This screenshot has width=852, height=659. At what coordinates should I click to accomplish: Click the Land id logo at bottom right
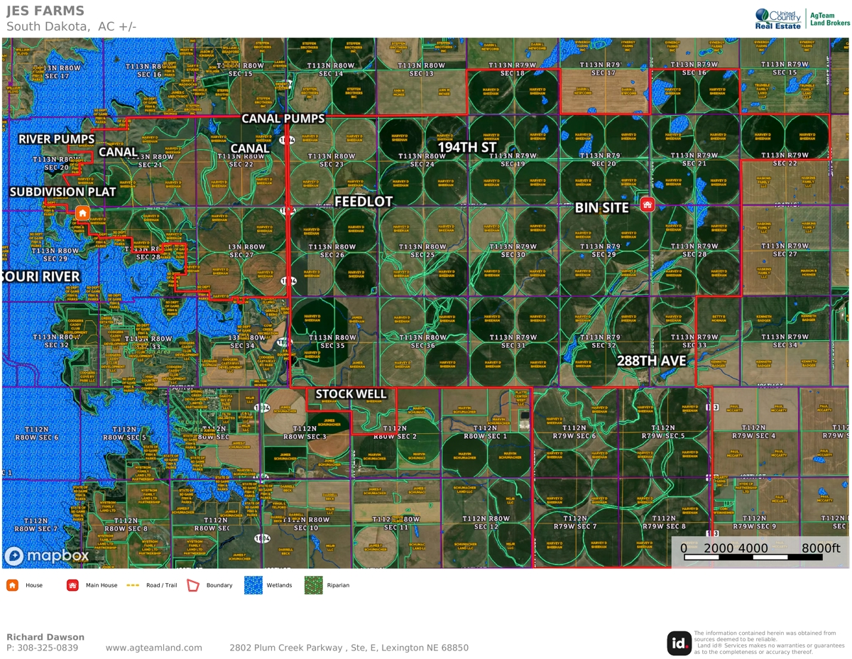pyautogui.click(x=679, y=643)
